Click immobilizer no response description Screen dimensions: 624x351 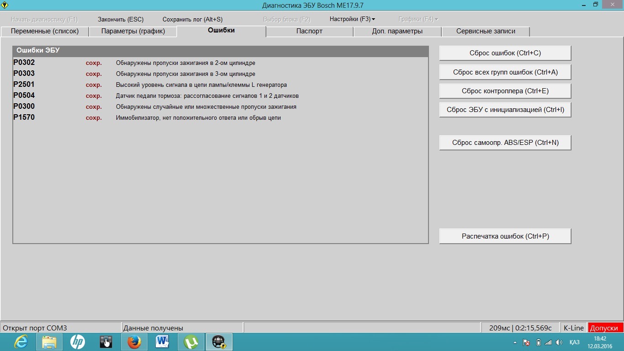198,118
